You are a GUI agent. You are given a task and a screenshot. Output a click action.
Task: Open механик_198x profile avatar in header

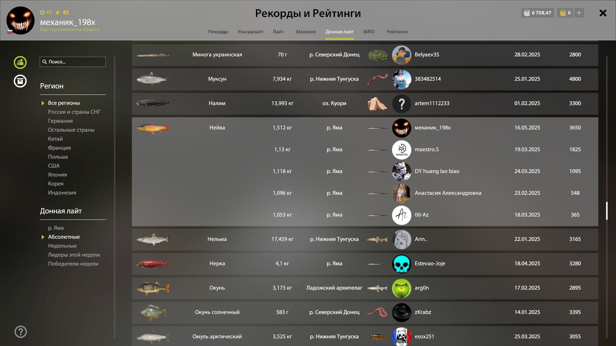click(21, 20)
